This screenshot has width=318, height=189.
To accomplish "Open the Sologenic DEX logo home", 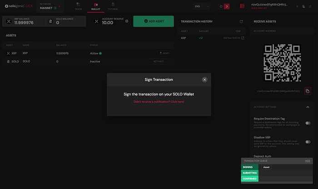I will (x=19, y=6).
